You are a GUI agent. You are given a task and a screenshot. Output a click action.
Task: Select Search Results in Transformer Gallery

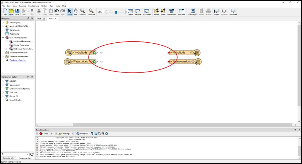tap(16, 100)
